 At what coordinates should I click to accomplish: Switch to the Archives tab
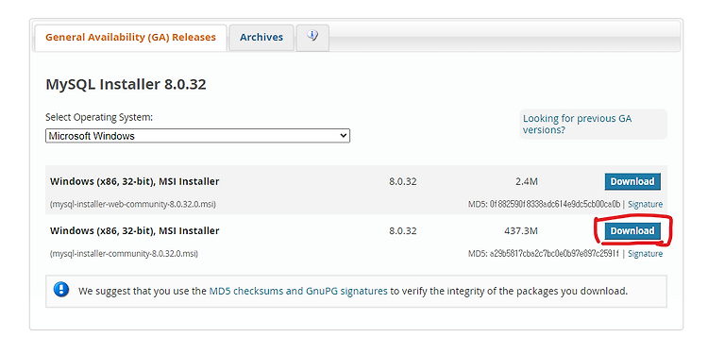pyautogui.click(x=261, y=38)
